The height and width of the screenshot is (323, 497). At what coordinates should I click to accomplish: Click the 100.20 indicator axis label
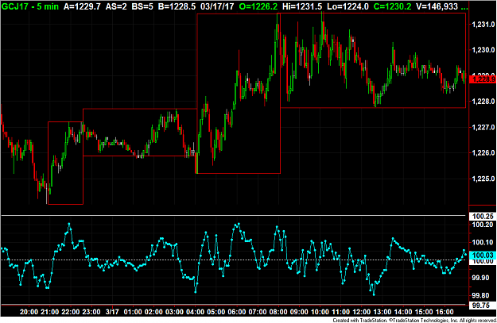483,225
